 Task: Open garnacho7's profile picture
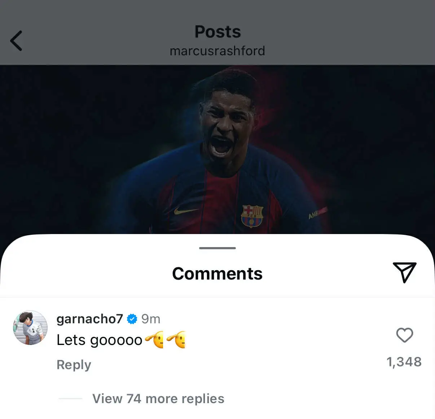(x=31, y=327)
